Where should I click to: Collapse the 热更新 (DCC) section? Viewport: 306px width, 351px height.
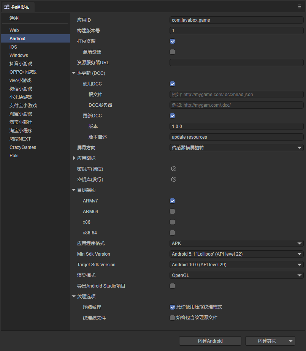click(x=74, y=73)
